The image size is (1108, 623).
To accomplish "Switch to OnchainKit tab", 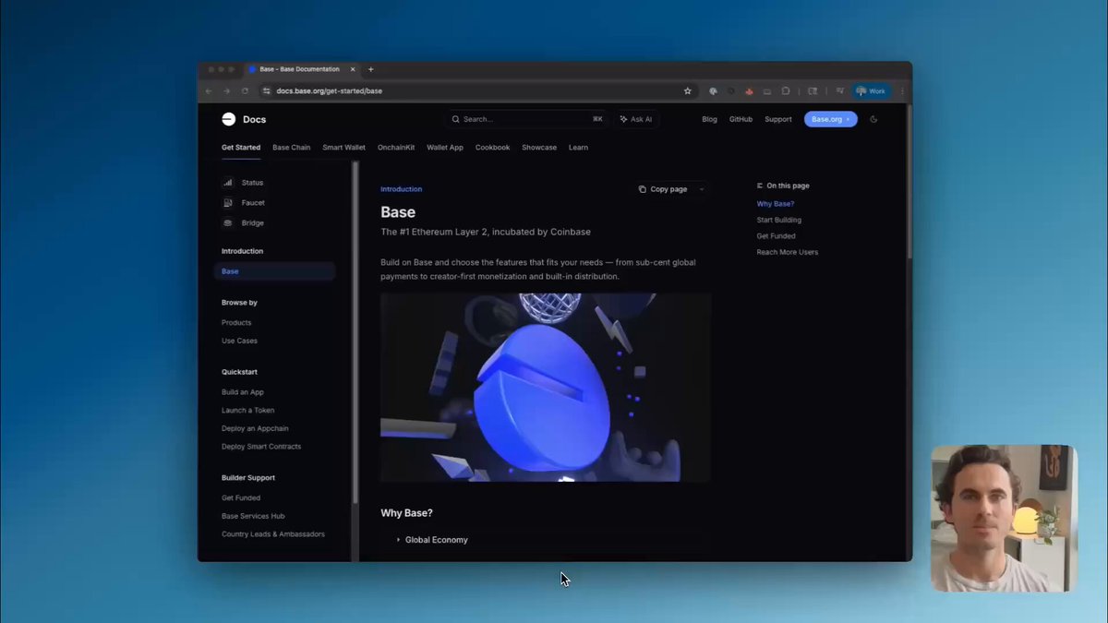I will point(396,148).
